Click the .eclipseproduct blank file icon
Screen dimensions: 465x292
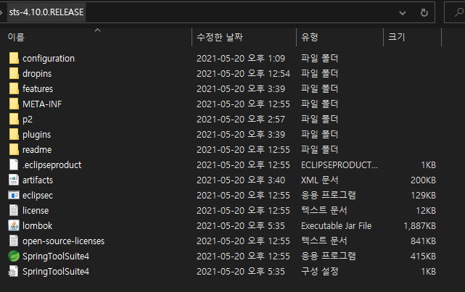pos(14,165)
